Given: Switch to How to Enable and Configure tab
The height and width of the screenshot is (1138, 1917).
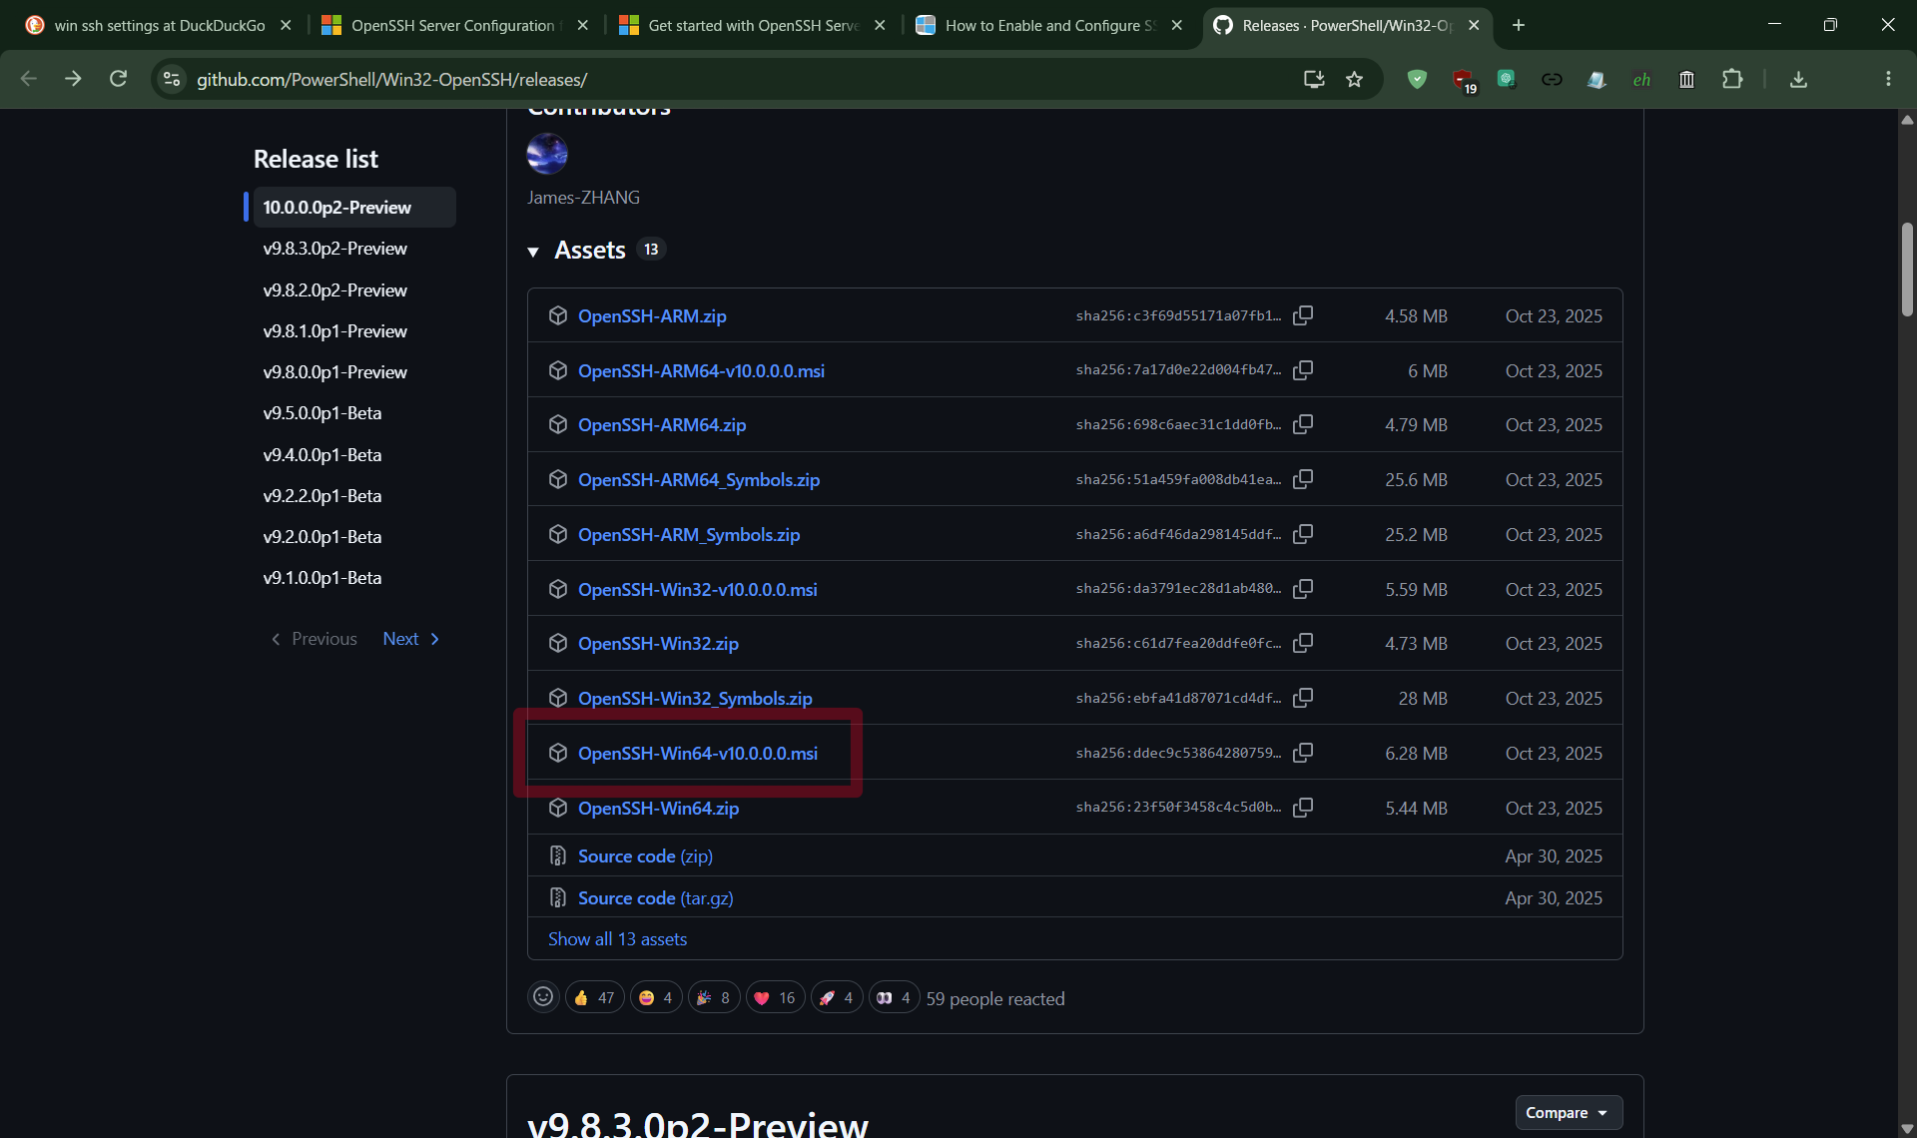Looking at the screenshot, I should (x=1049, y=25).
